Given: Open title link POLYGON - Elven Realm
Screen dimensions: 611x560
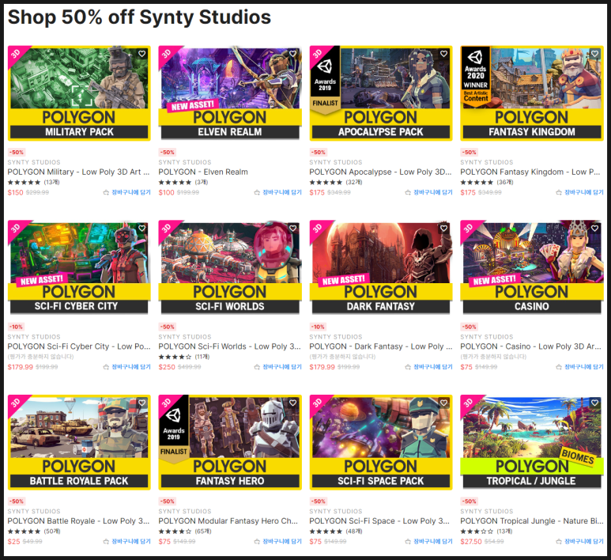Looking at the screenshot, I should point(203,172).
